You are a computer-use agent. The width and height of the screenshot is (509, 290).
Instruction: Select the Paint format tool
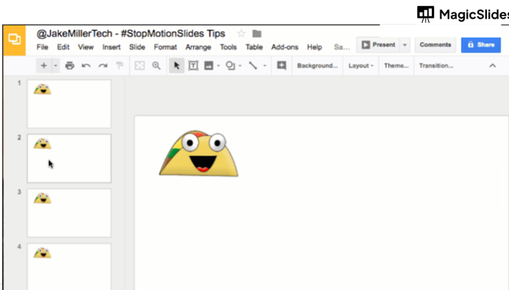pyautogui.click(x=120, y=66)
